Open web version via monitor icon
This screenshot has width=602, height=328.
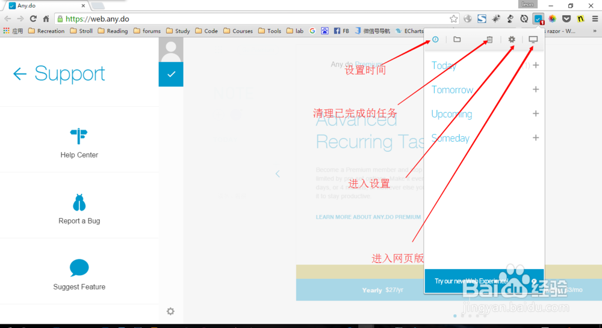pyautogui.click(x=533, y=40)
